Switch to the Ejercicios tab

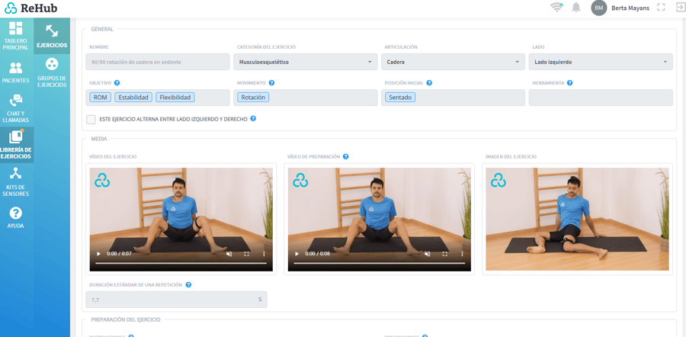point(52,36)
